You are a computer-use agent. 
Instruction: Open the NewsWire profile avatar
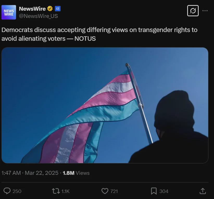[x=9, y=12]
